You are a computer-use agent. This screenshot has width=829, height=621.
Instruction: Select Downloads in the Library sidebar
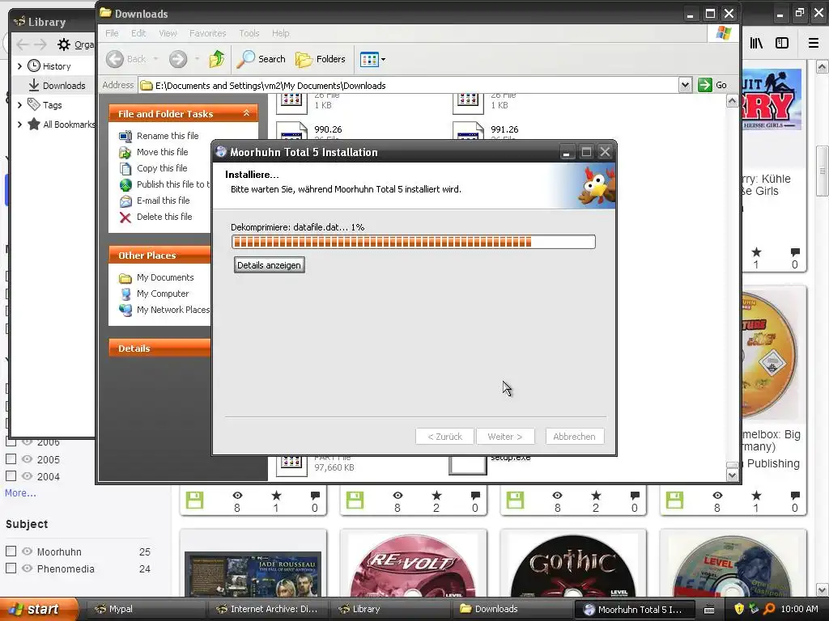click(x=63, y=86)
